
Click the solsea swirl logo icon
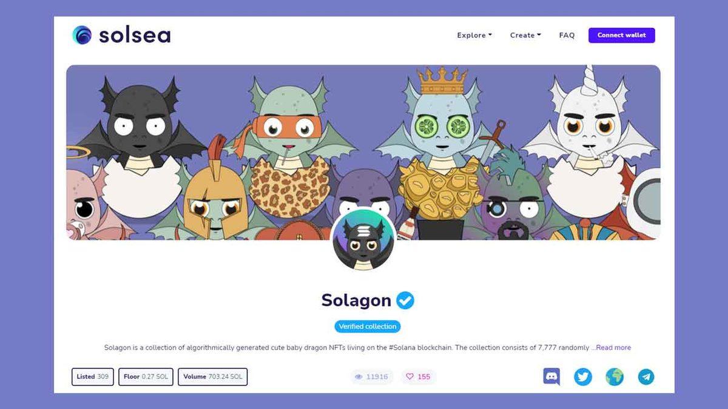click(x=82, y=35)
